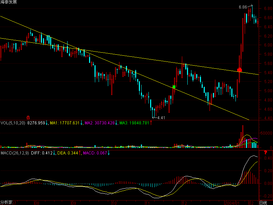Open the MACD(26,12,9) indicator settings label
Image resolution: width=273 pixels, height=205 pixels.
[x=15, y=153]
